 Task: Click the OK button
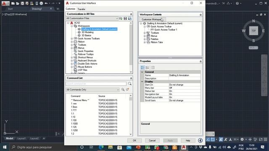tap(134, 141)
